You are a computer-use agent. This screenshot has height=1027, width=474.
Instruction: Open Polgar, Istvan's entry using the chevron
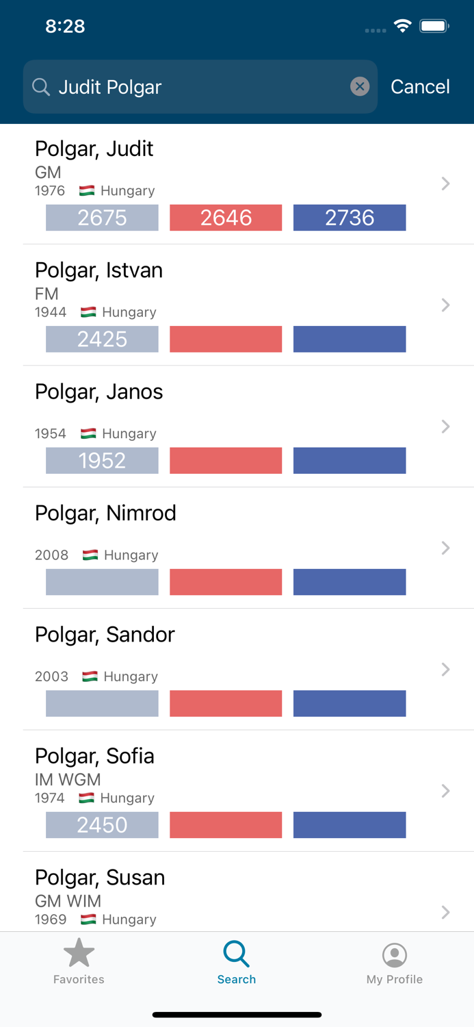click(445, 305)
